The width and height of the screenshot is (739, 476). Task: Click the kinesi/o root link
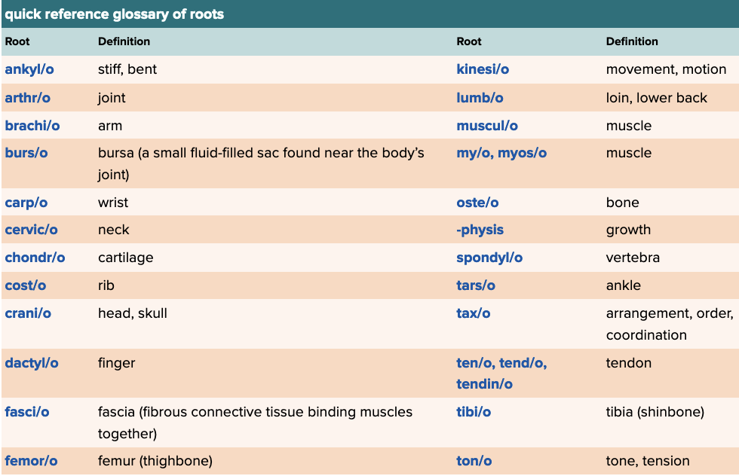point(483,69)
